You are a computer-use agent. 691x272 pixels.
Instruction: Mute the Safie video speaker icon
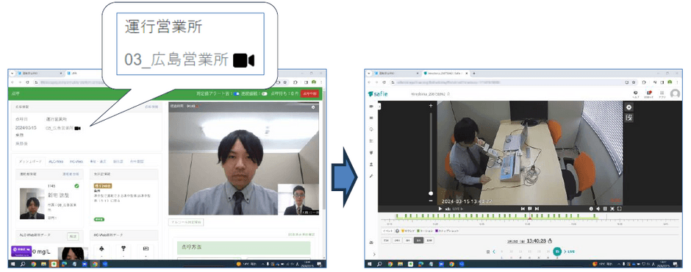(x=598, y=209)
